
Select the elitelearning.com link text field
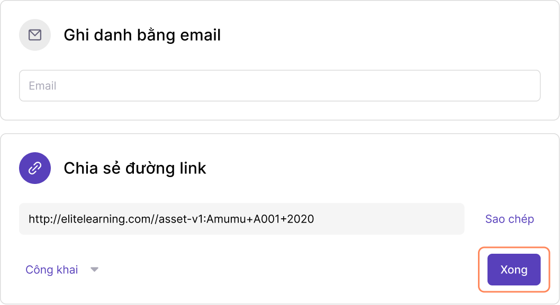(241, 218)
